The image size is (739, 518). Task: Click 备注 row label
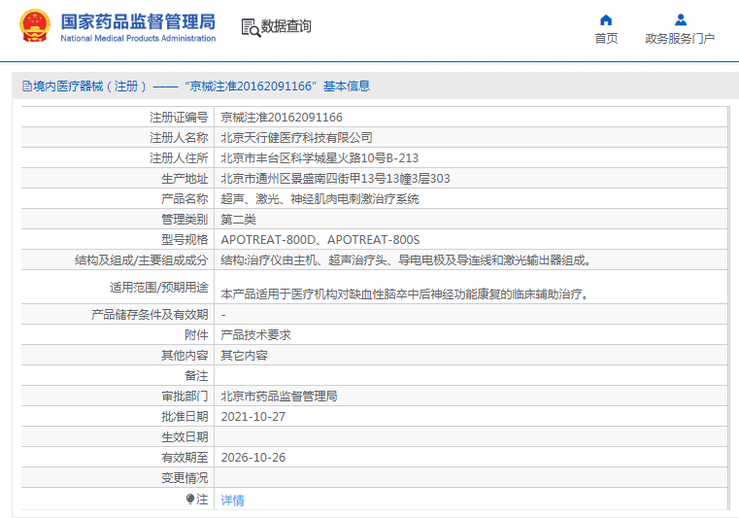coord(196,375)
